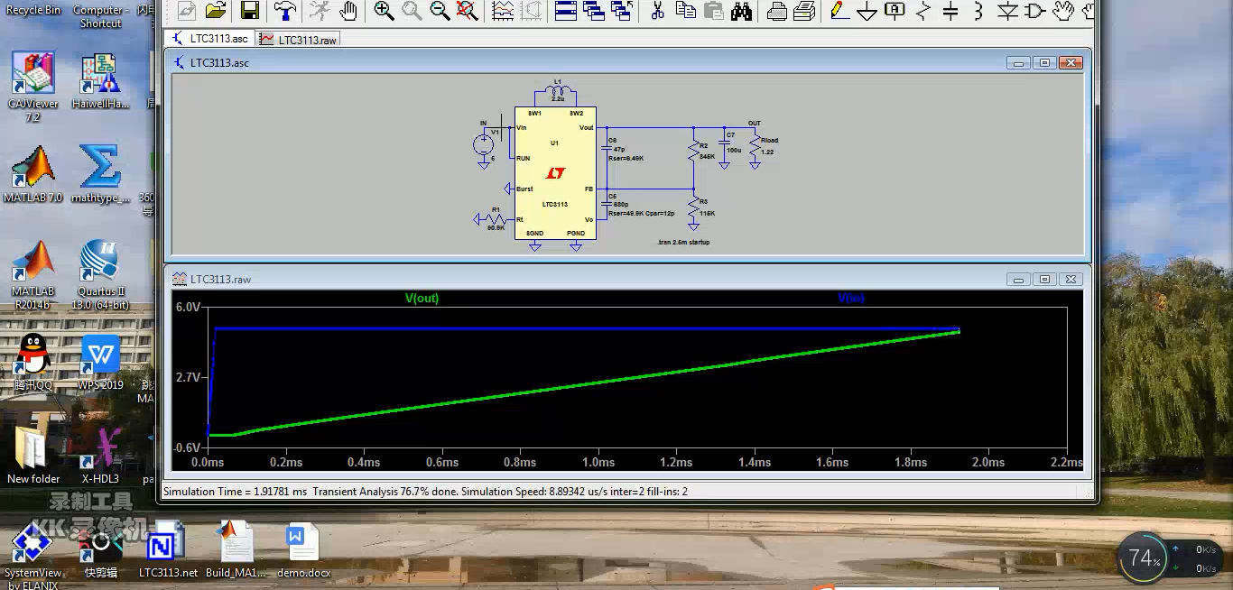
Task: Open X-HDL3 desktop shortcut
Action: pyautogui.click(x=100, y=455)
